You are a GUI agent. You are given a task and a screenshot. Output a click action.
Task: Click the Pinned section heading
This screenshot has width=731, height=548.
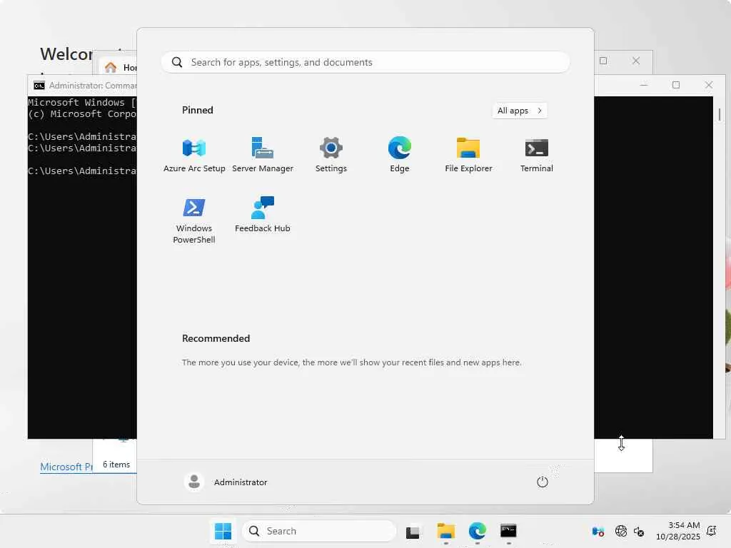(x=198, y=110)
